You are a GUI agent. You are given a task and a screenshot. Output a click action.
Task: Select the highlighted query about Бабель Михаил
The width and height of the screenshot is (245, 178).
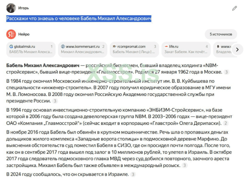pos(79,18)
